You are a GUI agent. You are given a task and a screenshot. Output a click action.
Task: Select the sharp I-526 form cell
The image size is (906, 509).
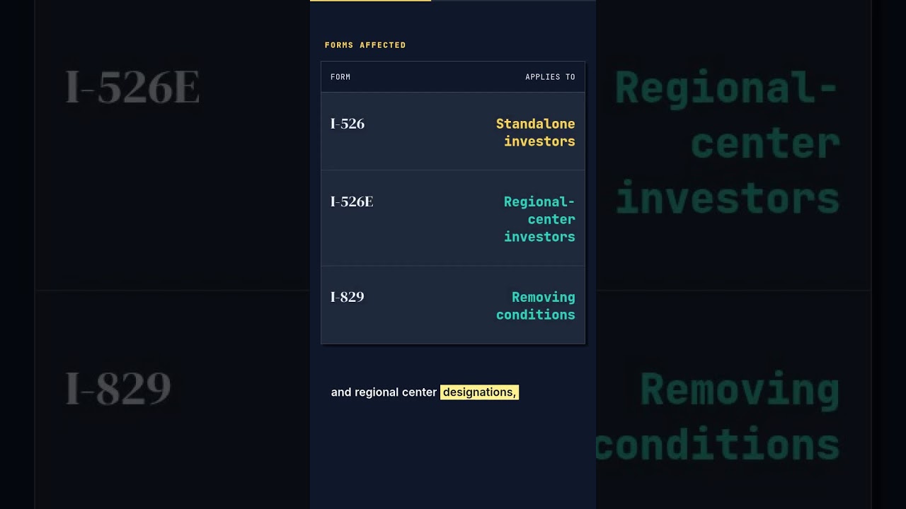(x=348, y=124)
